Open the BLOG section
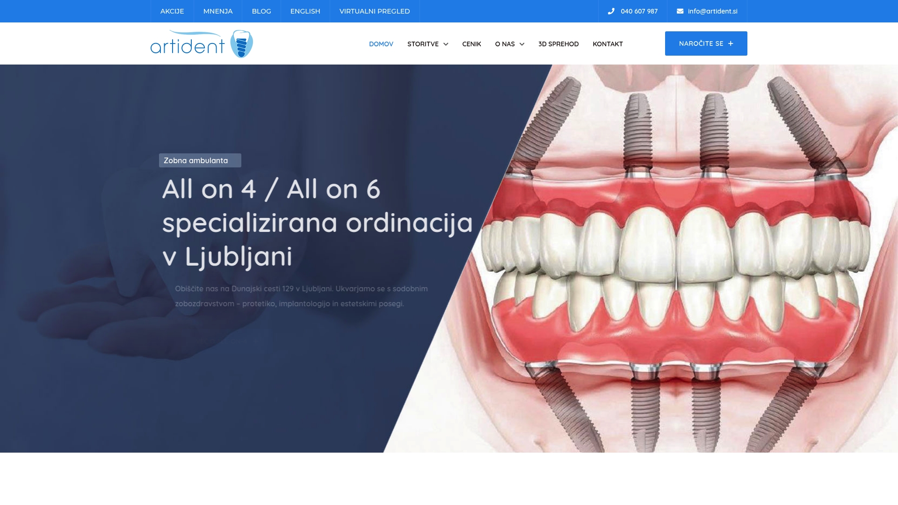This screenshot has width=898, height=505. [x=261, y=11]
